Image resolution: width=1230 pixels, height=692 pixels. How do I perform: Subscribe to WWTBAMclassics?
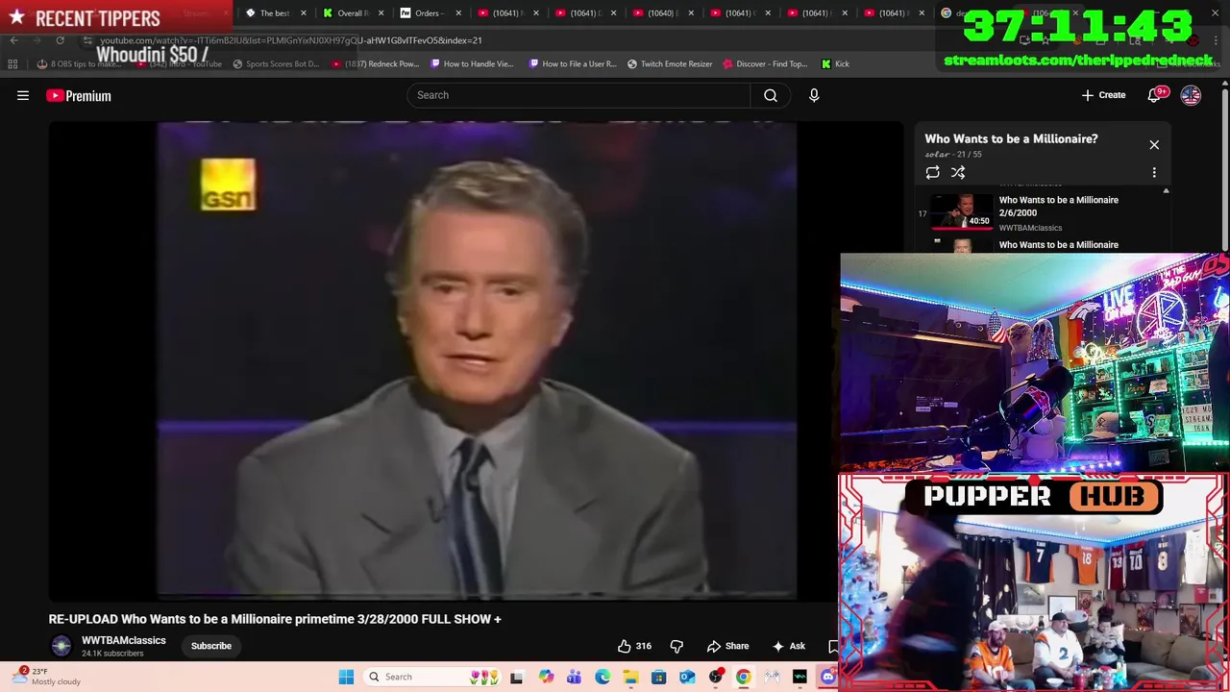point(210,646)
